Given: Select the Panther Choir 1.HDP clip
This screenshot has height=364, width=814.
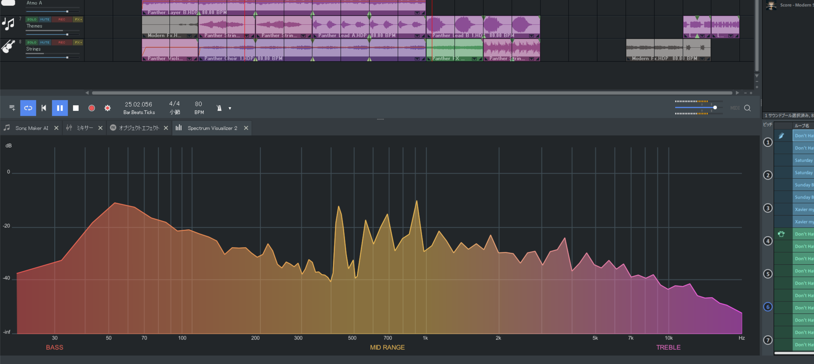Looking at the screenshot, I should 312,50.
